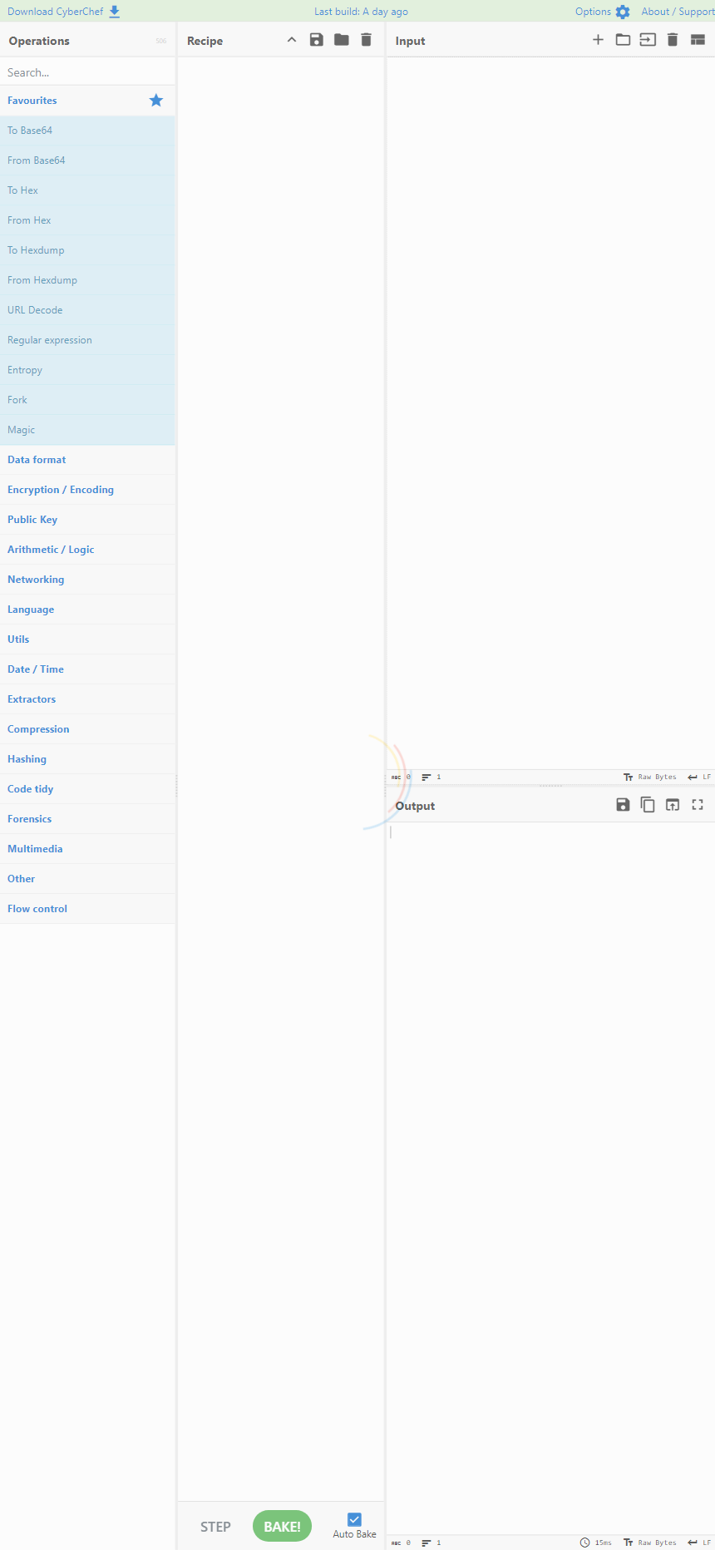Select the Magic operation
Viewport: 715px width, 1550px height.
click(x=87, y=430)
